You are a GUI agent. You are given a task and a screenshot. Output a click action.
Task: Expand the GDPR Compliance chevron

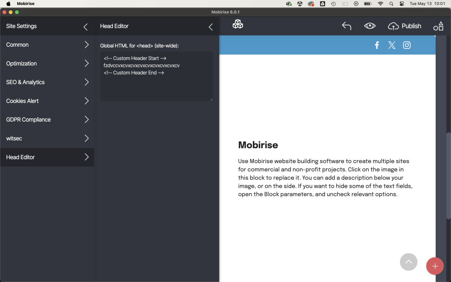(87, 119)
